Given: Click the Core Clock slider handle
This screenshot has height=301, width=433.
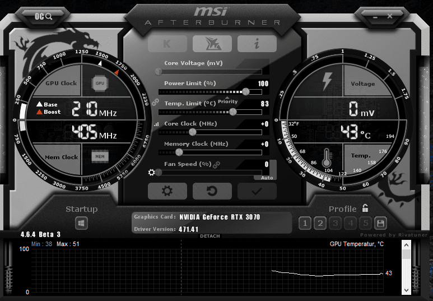Looking at the screenshot, I should click(193, 132).
